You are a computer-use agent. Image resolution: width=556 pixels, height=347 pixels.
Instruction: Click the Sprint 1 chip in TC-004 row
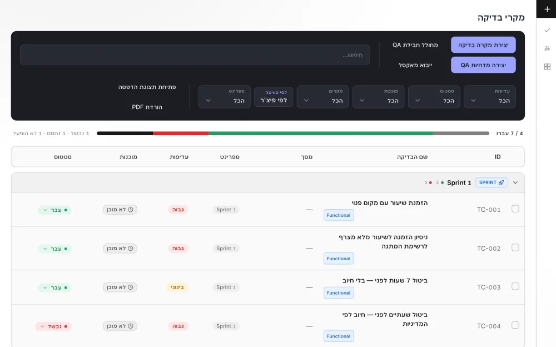tap(226, 326)
